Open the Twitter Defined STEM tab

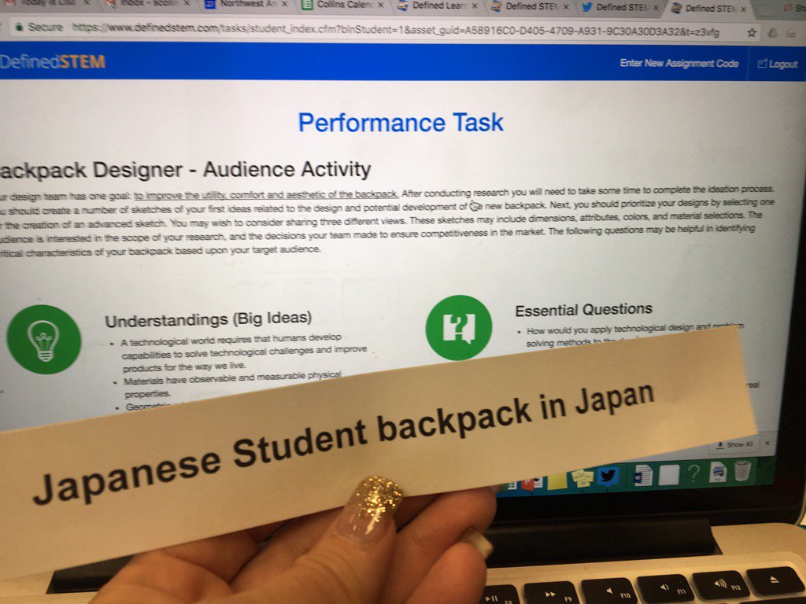[622, 5]
